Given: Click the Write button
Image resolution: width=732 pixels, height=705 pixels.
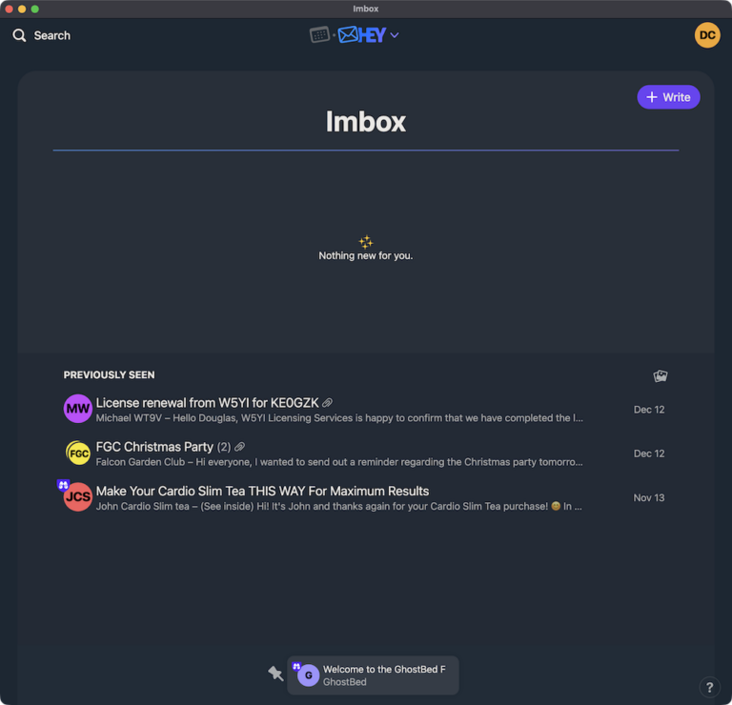Looking at the screenshot, I should 668,97.
